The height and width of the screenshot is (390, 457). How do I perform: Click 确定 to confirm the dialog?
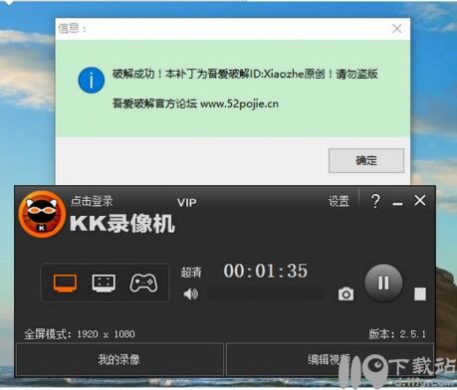point(366,160)
